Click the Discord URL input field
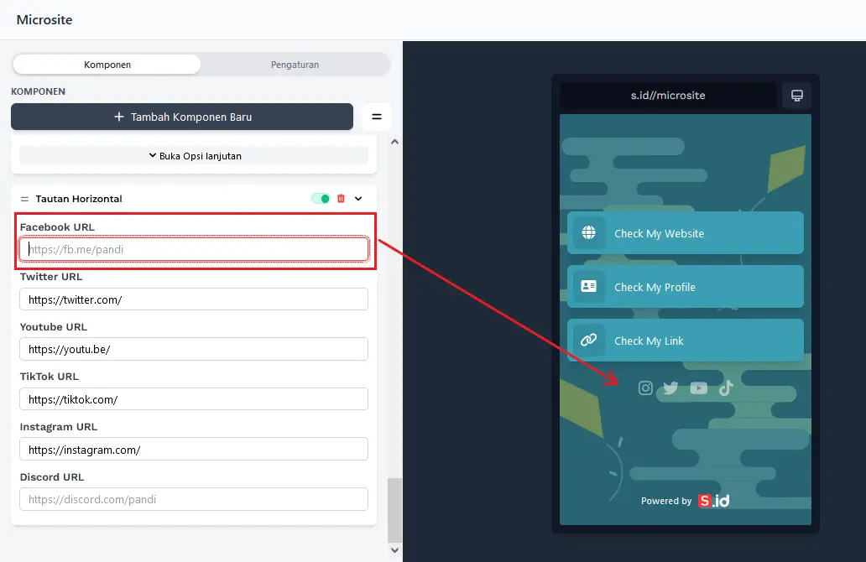The image size is (866, 562). point(194,499)
